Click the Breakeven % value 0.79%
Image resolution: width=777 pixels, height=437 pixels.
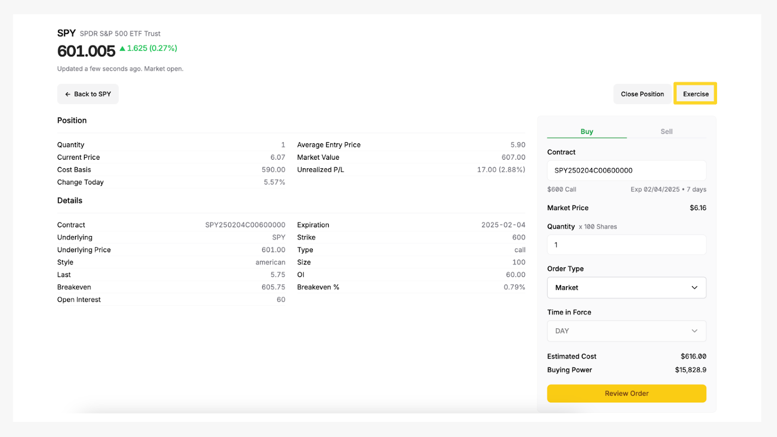tap(514, 287)
